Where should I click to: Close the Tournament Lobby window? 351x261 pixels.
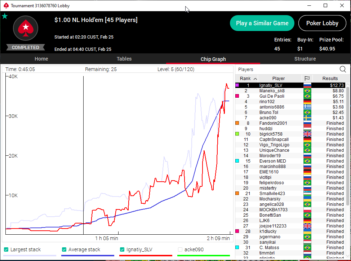tap(342, 6)
